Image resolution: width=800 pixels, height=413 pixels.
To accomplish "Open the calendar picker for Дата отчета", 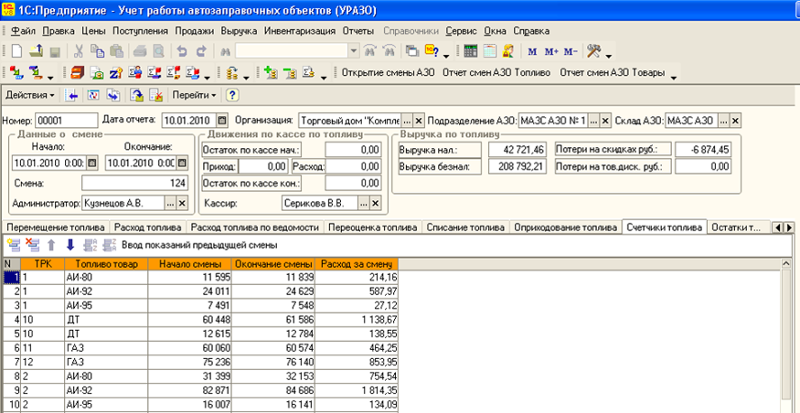I will click(221, 121).
